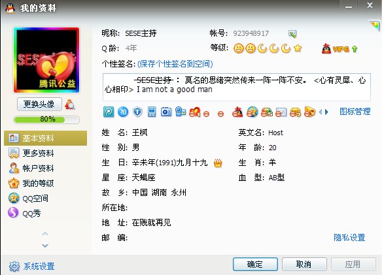The width and height of the screenshot is (382, 275).
Task: Open 系统设置 at the bottom left
Action: click(31, 267)
